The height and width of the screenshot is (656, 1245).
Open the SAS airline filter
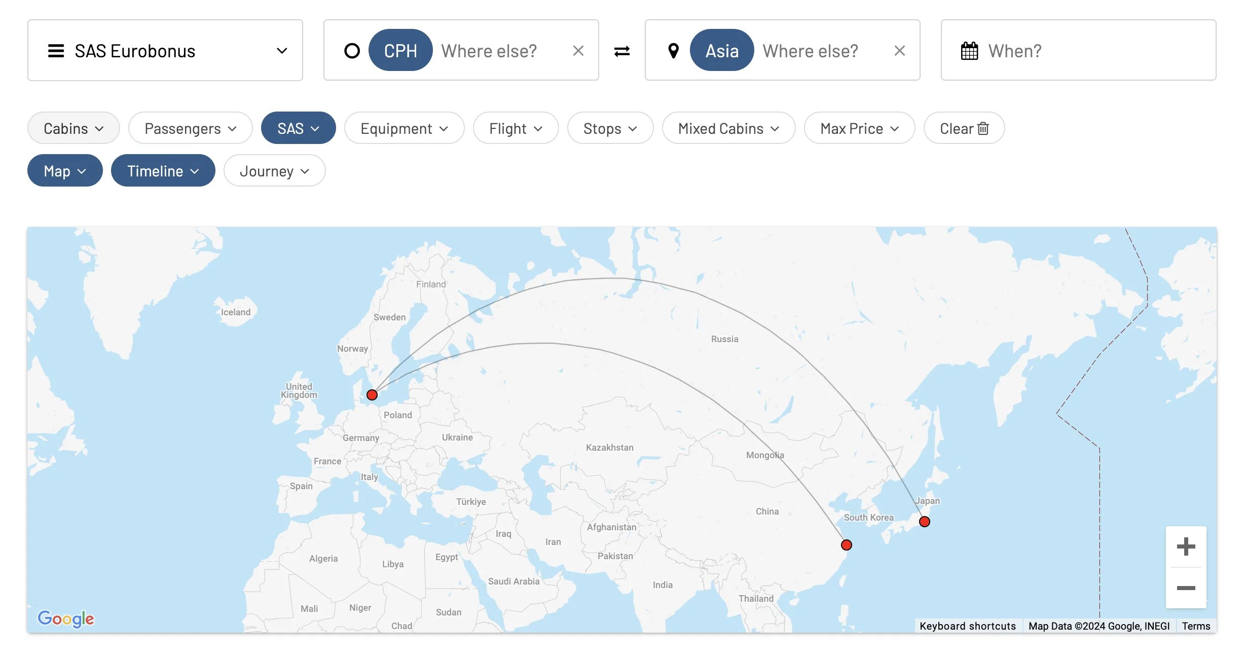tap(298, 128)
